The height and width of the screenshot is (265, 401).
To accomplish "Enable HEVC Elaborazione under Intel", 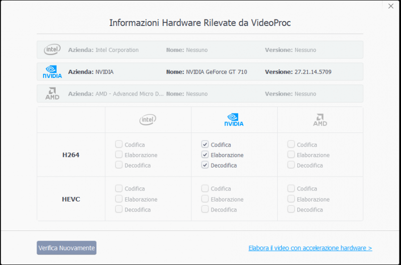I will 119,199.
